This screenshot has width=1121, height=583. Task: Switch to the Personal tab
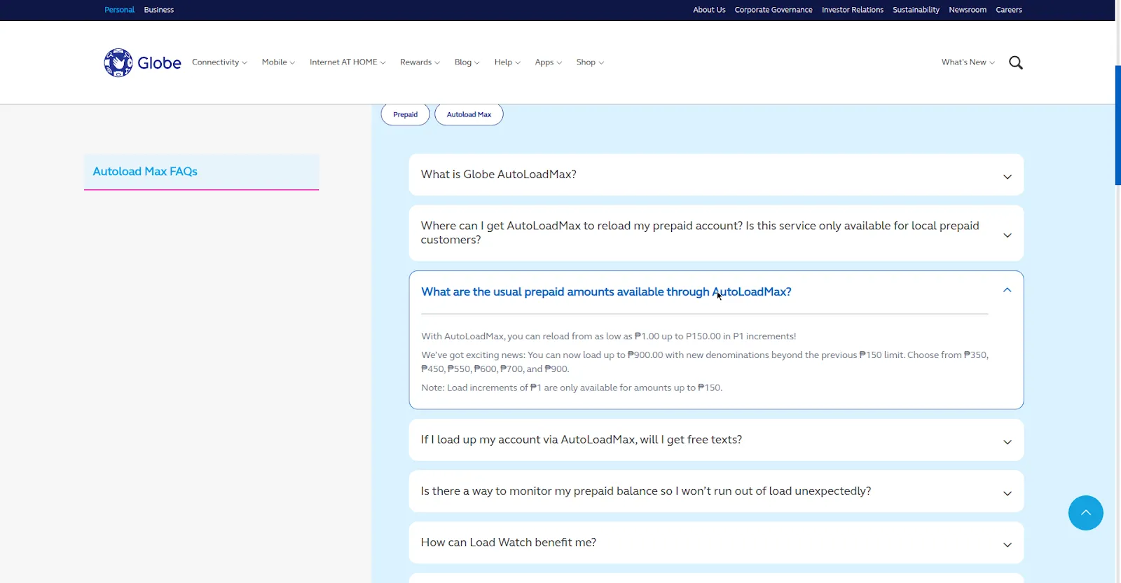pyautogui.click(x=119, y=10)
